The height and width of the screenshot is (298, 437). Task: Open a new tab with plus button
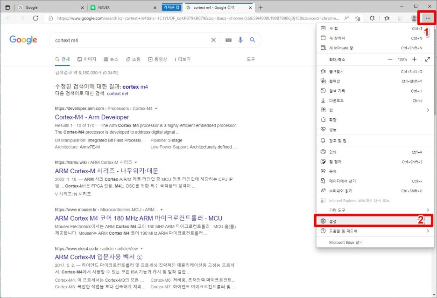click(261, 7)
